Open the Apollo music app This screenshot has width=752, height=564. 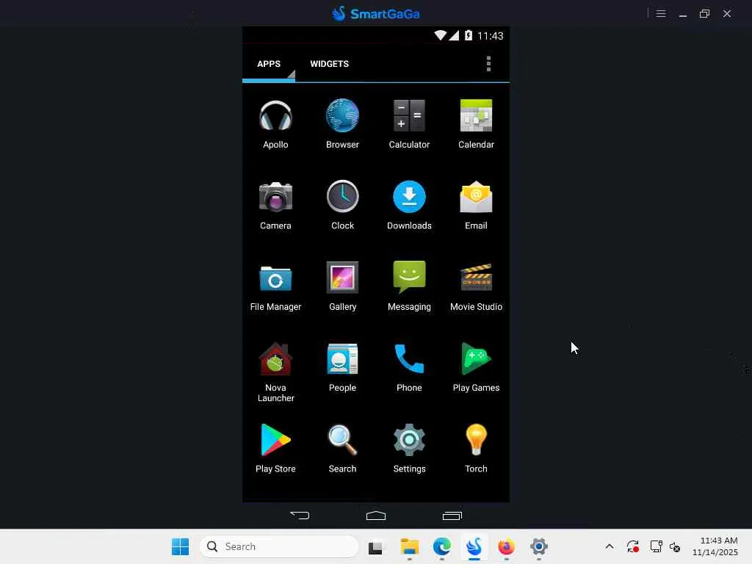click(275, 124)
